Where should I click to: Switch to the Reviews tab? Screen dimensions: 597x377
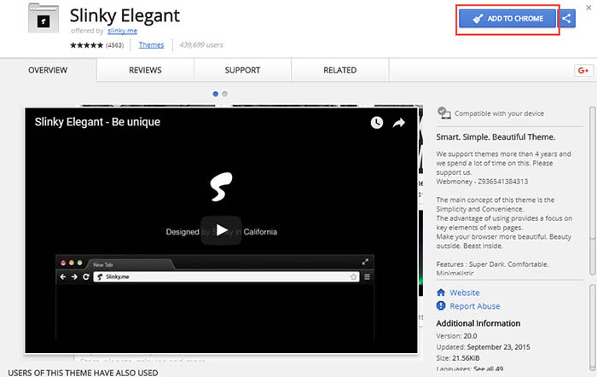(x=145, y=70)
